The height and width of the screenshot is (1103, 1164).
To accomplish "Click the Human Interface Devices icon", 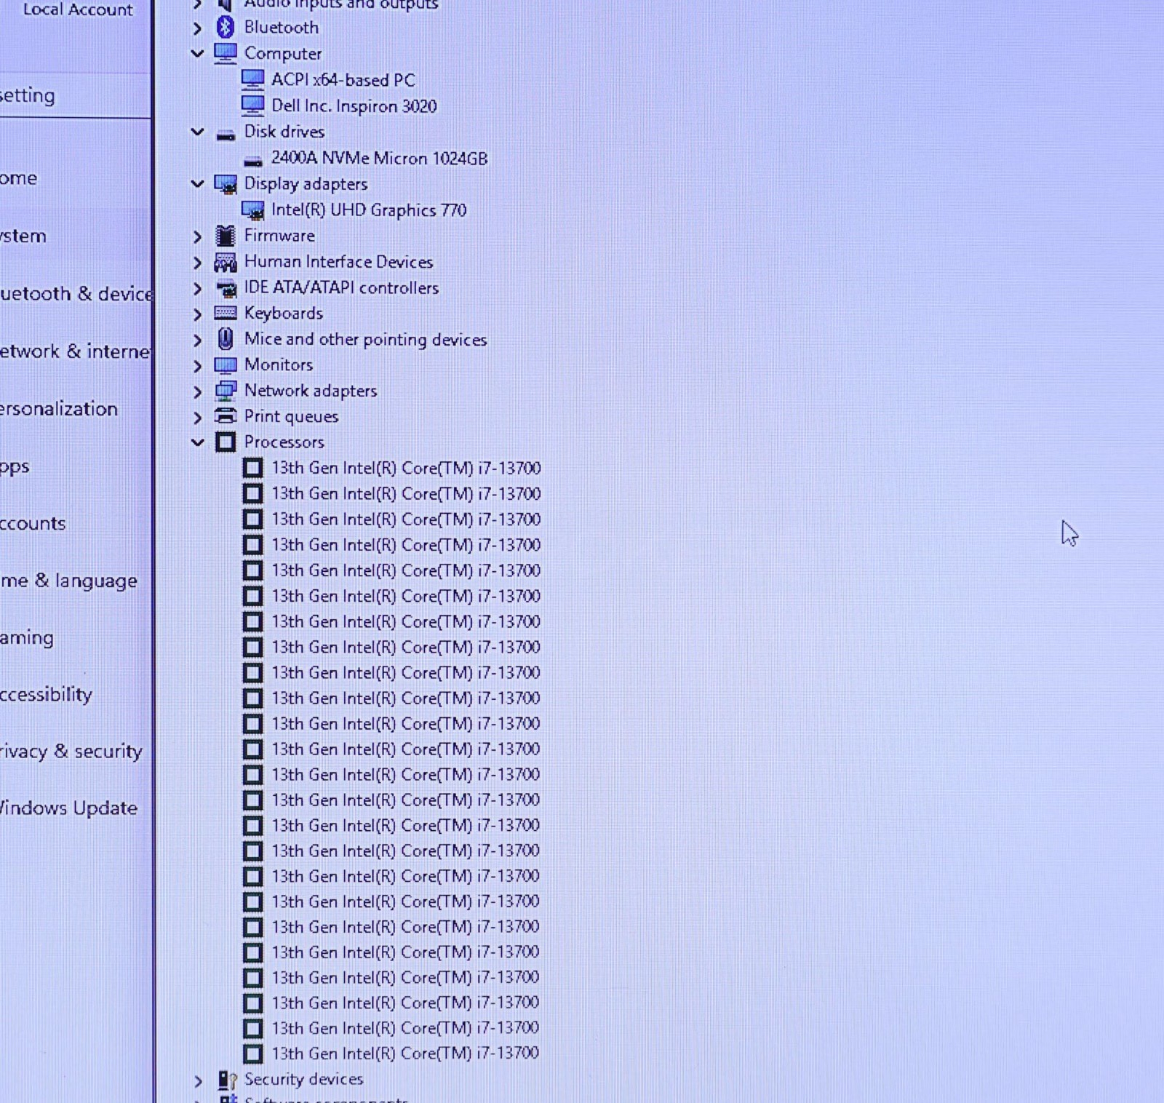I will tap(226, 262).
